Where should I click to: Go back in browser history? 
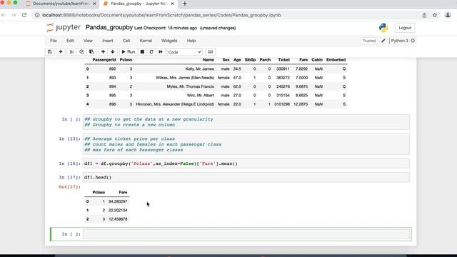4,15
